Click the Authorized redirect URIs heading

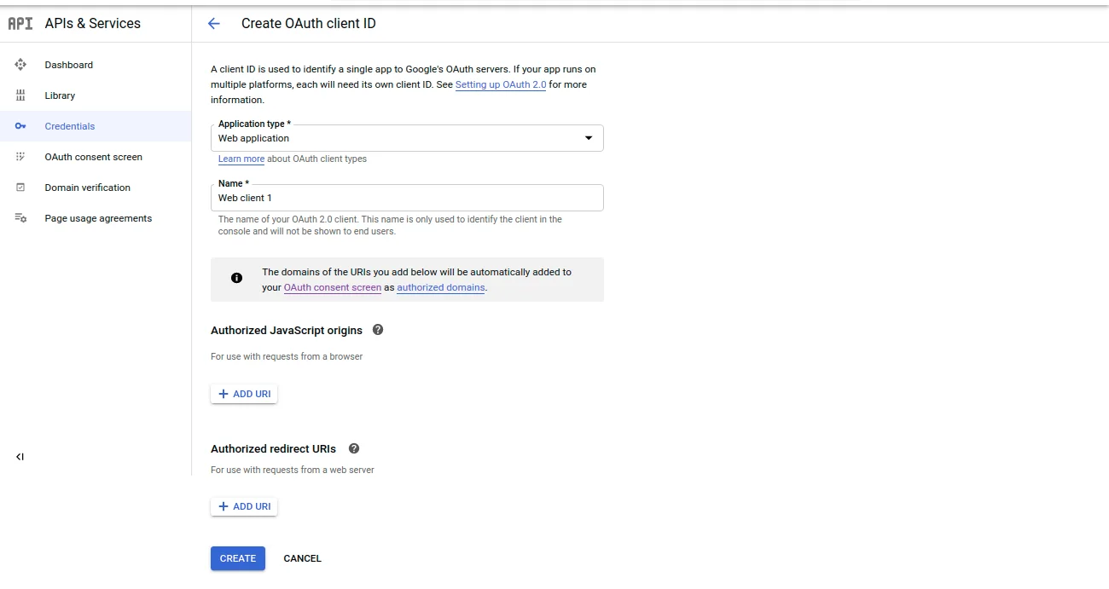tap(274, 448)
